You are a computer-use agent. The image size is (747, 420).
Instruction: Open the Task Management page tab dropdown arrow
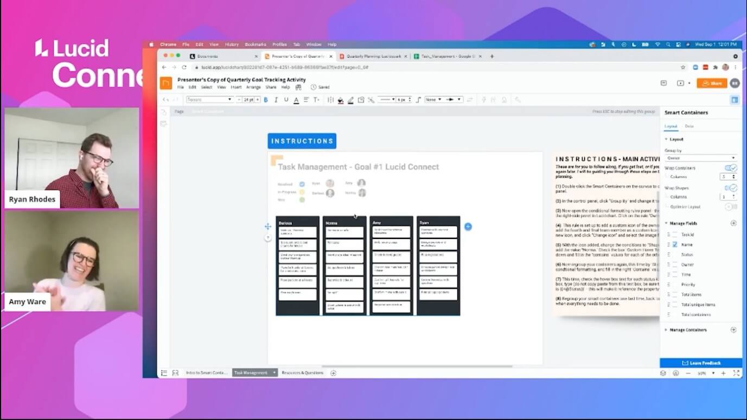pos(274,373)
